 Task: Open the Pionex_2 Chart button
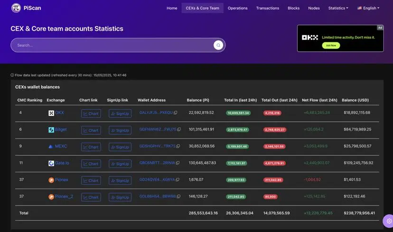point(91,197)
